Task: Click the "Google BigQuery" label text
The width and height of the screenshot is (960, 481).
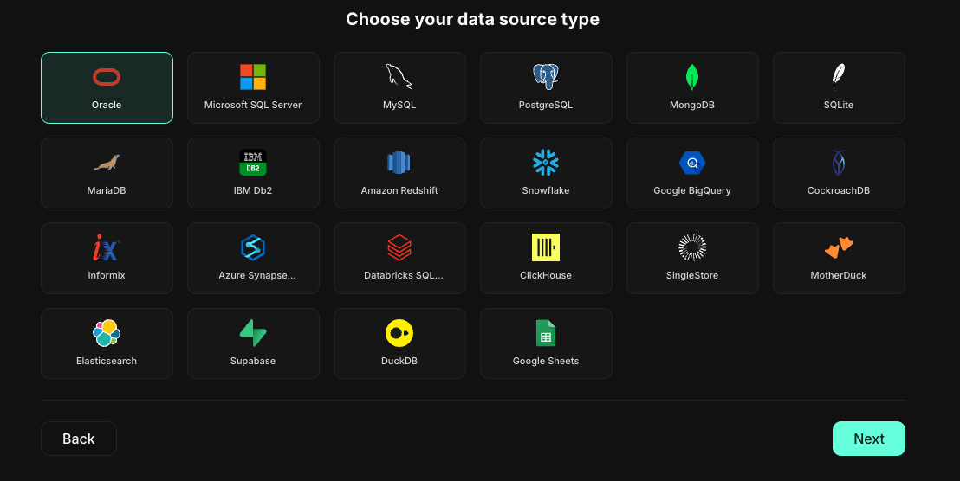Action: (x=691, y=190)
